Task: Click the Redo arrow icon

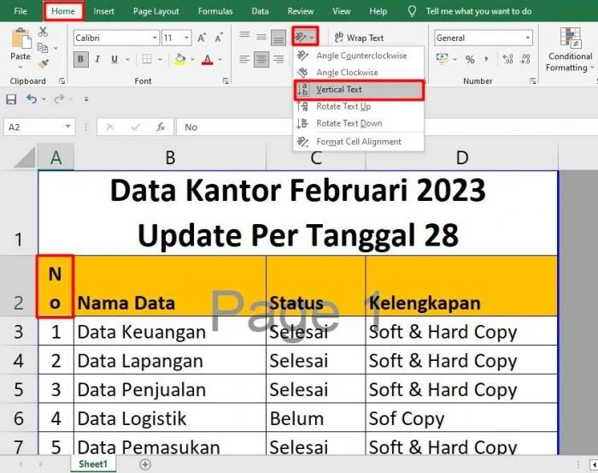Action: (x=59, y=99)
